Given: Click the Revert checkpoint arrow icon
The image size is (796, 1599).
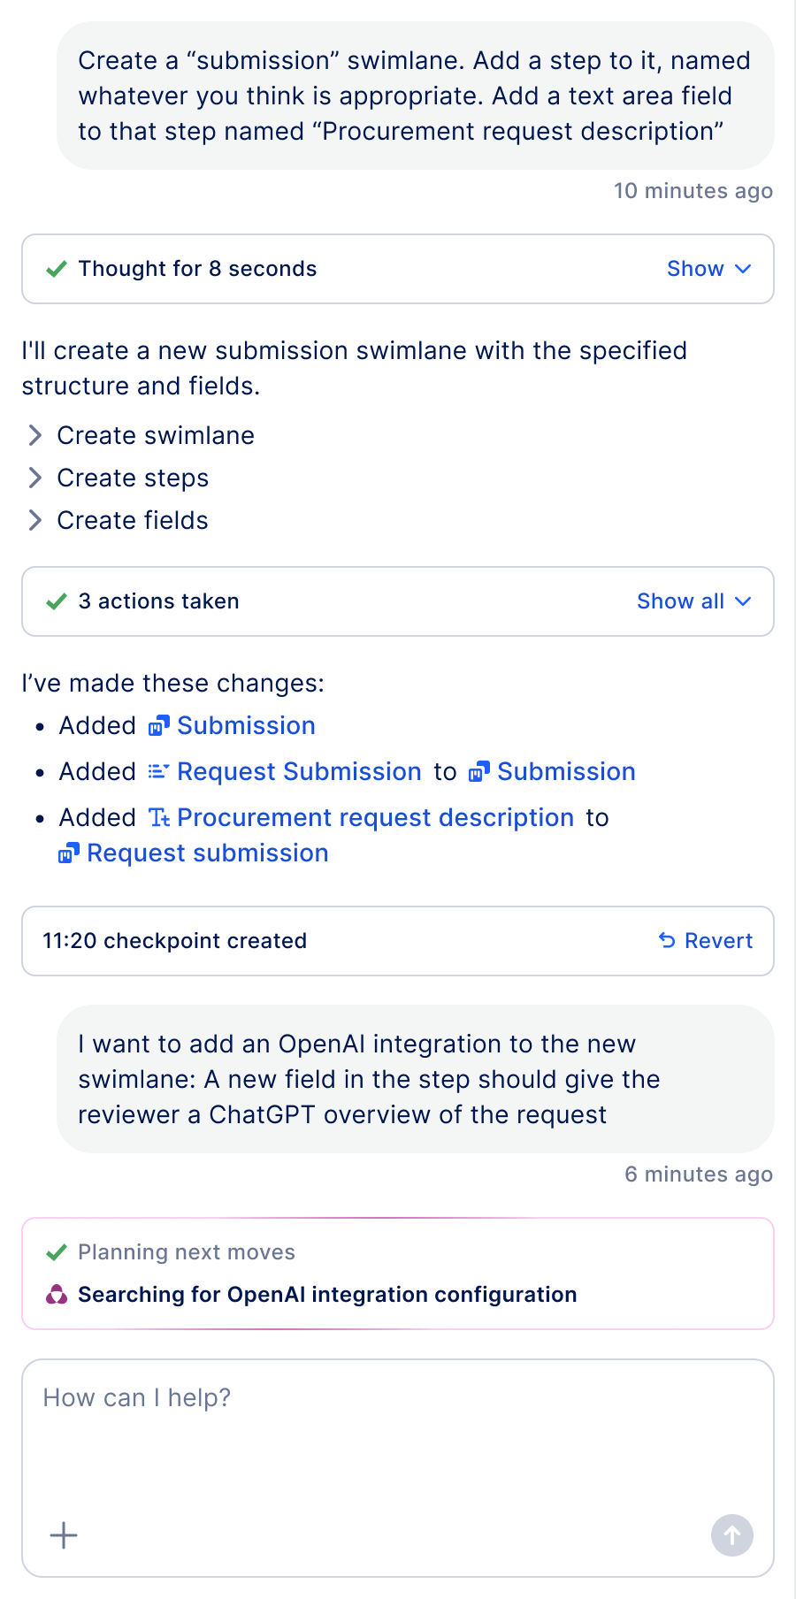Looking at the screenshot, I should click(667, 940).
